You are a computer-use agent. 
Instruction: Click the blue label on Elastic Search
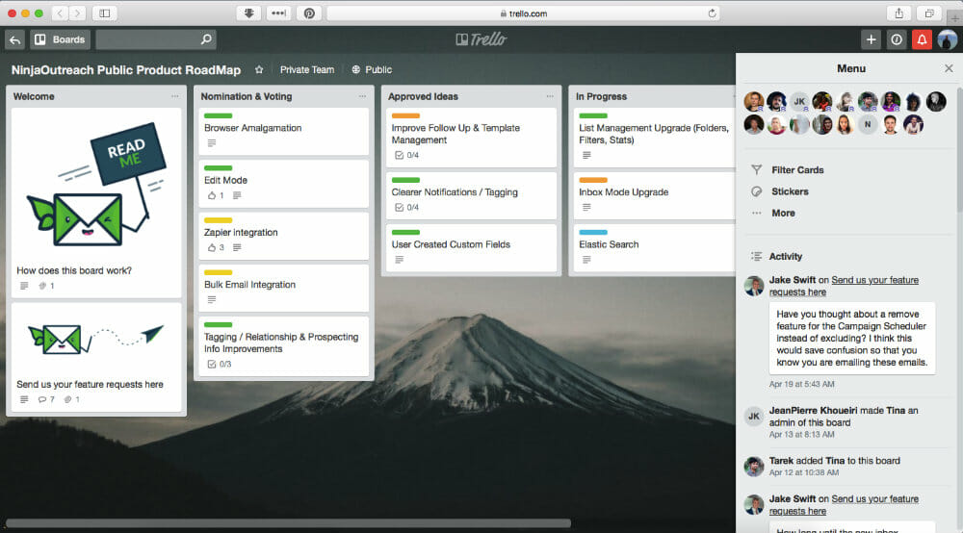[x=593, y=233]
